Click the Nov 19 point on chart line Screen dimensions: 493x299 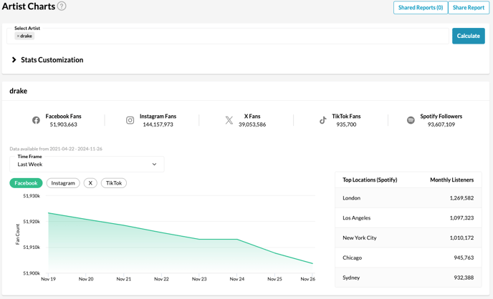click(49, 213)
